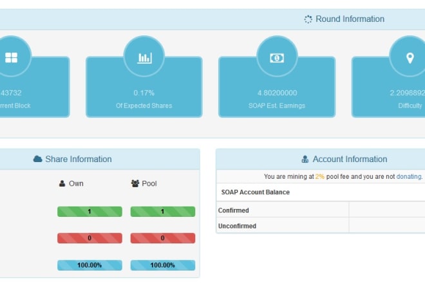Click the Pool column label

[149, 183]
